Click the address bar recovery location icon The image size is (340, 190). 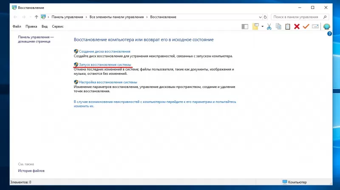click(x=43, y=17)
